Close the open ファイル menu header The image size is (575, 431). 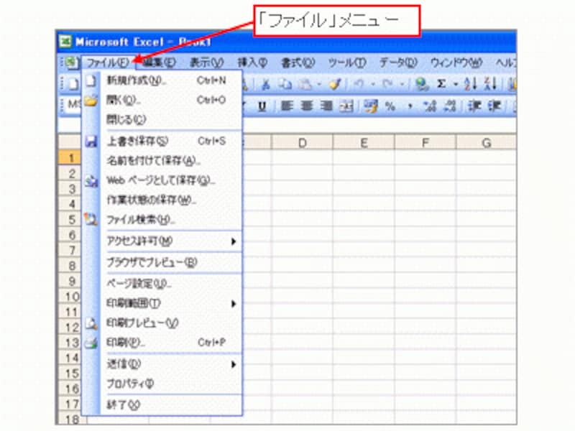(108, 62)
